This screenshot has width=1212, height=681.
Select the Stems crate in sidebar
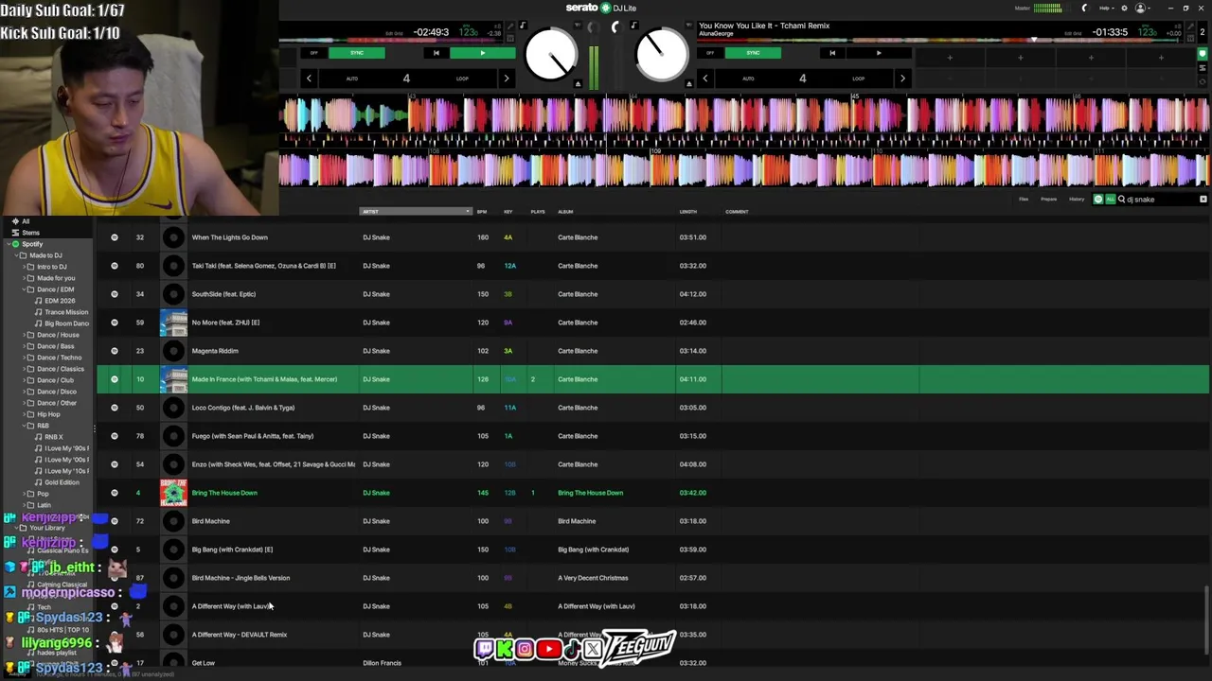(x=30, y=233)
